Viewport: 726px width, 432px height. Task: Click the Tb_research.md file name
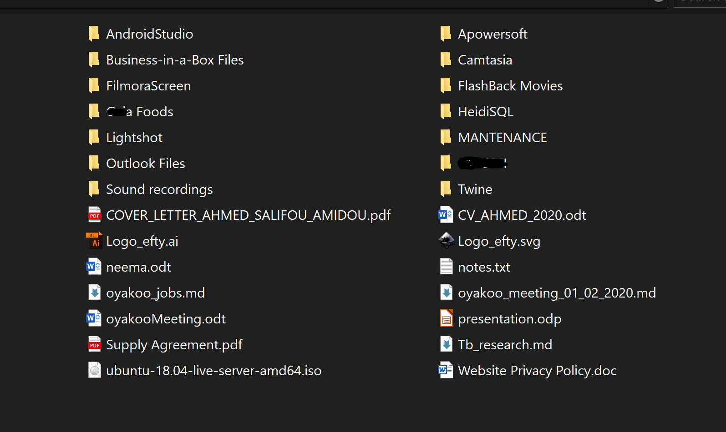tap(505, 345)
